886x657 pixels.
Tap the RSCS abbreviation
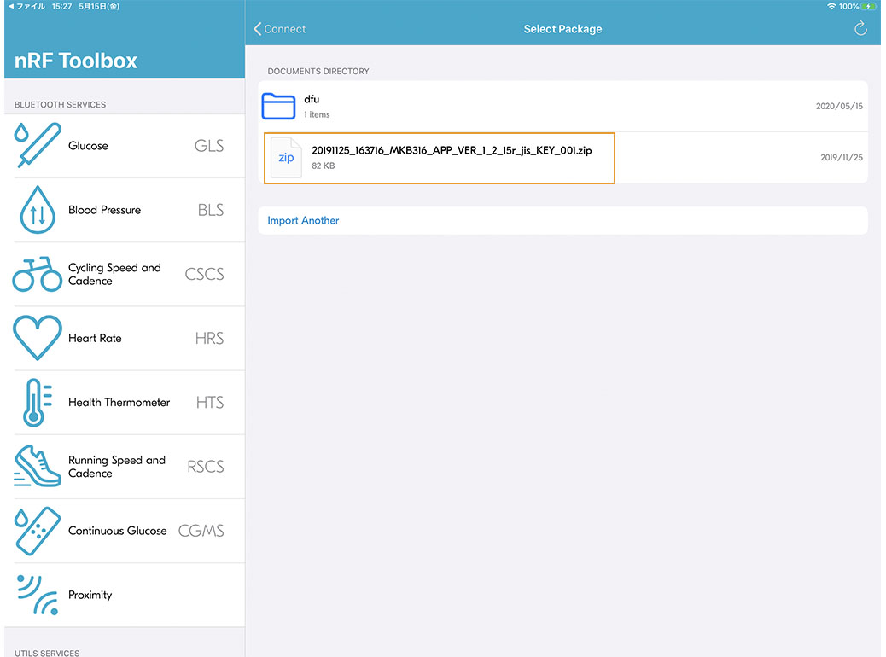point(206,466)
